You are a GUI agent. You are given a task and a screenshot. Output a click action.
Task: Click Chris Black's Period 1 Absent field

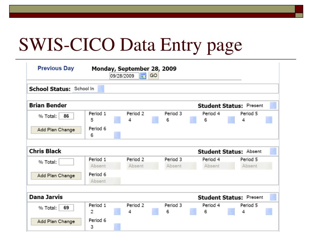click(104, 166)
